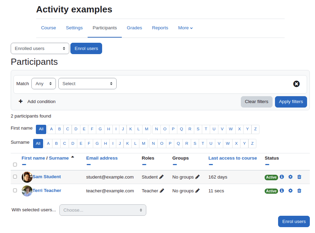Tick the checkbox for Terri Teacher
This screenshot has width=315, height=233.
tap(15, 190)
